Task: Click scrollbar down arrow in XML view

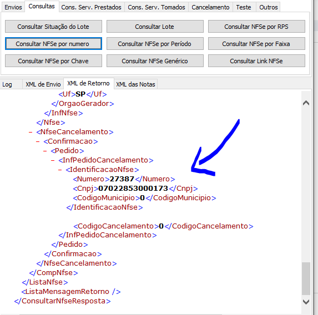Action: tap(306, 302)
